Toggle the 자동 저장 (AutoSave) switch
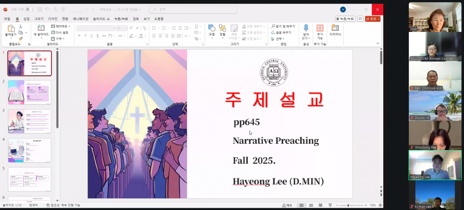 pyautogui.click(x=30, y=9)
